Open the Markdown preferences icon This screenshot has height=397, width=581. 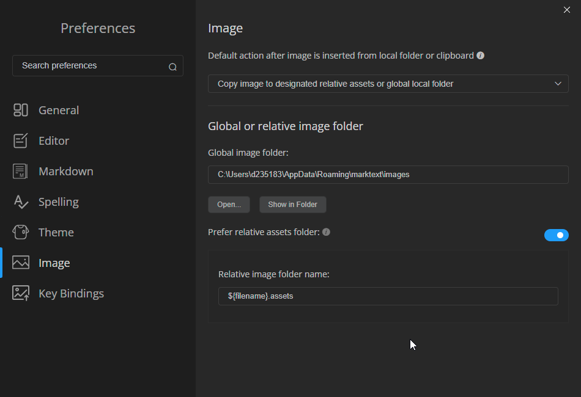[20, 171]
